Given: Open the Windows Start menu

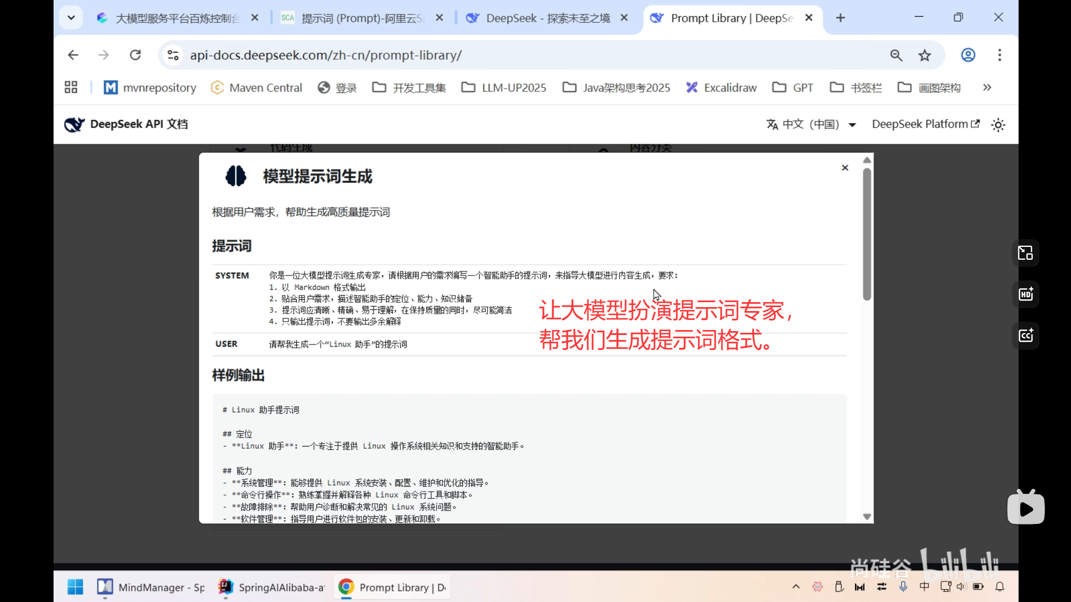Looking at the screenshot, I should pyautogui.click(x=75, y=586).
